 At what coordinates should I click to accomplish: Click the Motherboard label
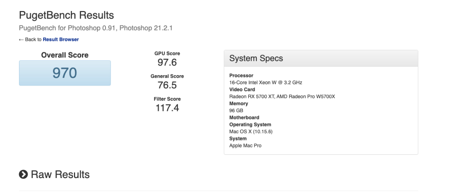tap(244, 118)
